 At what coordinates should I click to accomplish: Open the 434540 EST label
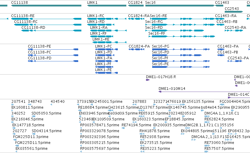point(58,102)
